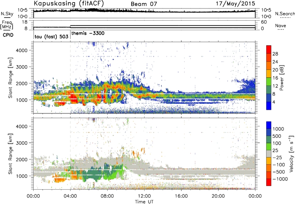Click the 'CPID' row label
Screen dimensions: 295x204
tap(8, 35)
